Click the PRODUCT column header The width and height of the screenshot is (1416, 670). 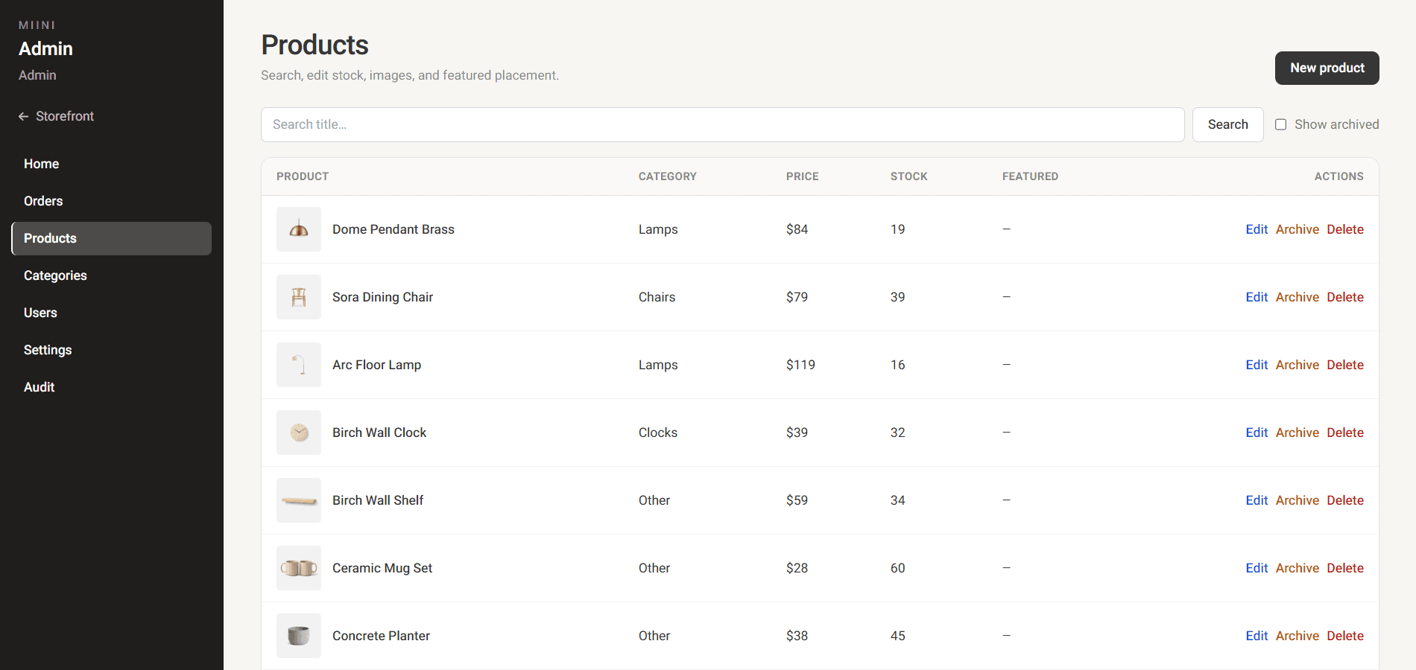[303, 176]
